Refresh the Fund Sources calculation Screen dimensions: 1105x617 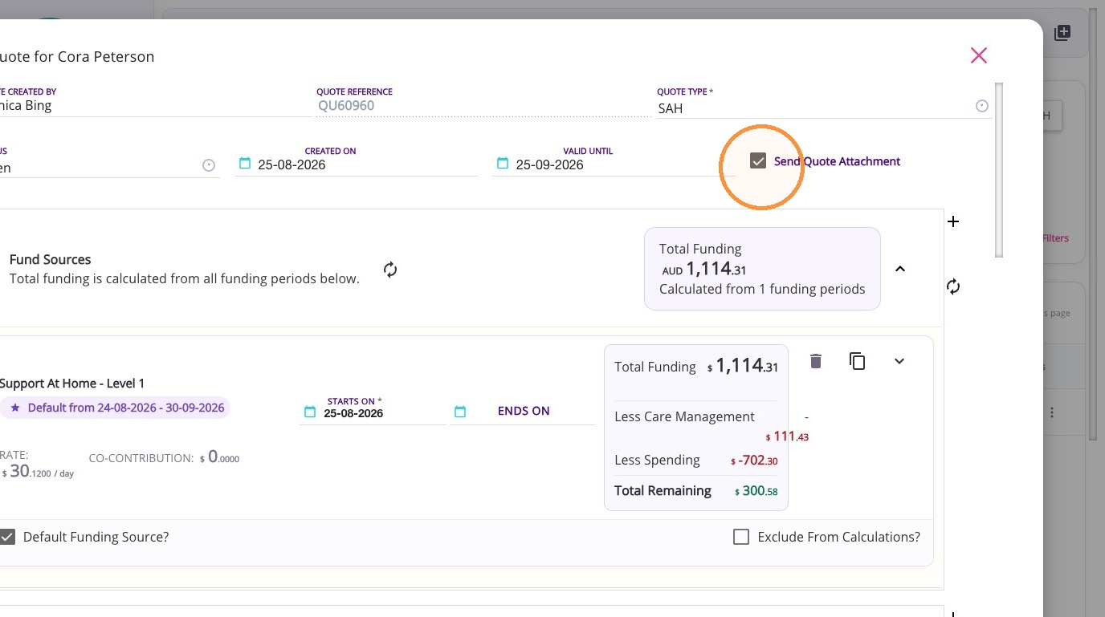click(390, 270)
